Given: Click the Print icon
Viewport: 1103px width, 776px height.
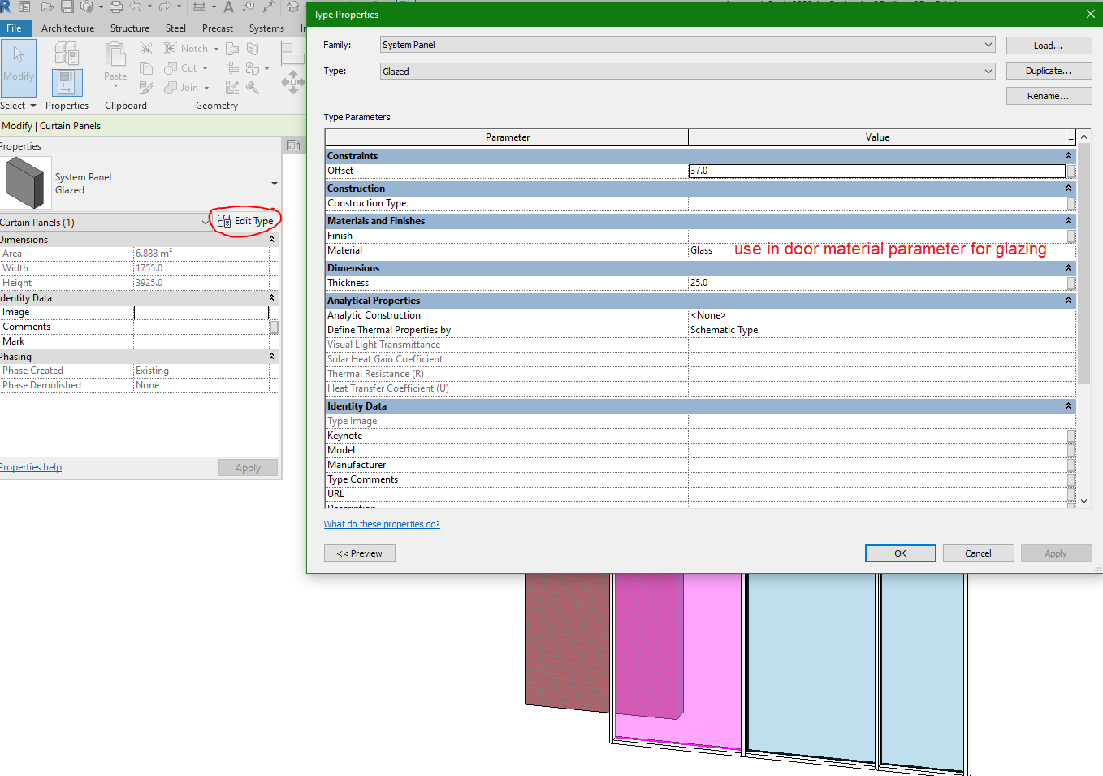Looking at the screenshot, I should point(116,7).
